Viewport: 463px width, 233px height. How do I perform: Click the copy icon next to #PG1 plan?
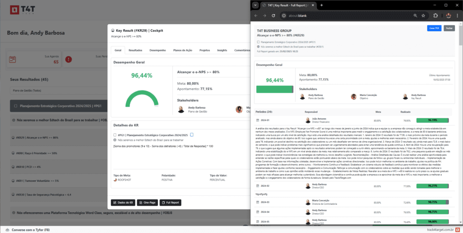192,135
